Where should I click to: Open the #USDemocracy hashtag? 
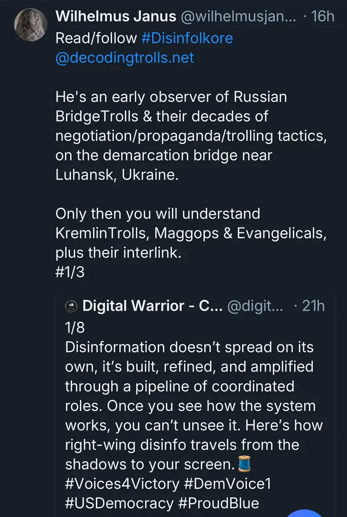pyautogui.click(x=119, y=504)
